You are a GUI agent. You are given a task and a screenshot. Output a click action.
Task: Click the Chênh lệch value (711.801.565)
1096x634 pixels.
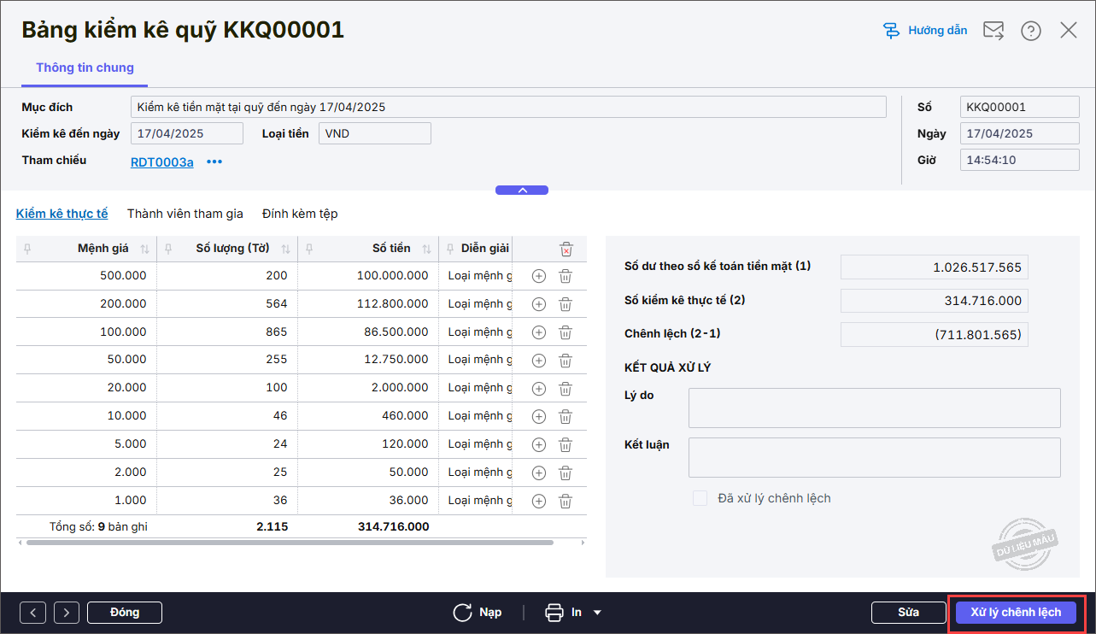935,334
